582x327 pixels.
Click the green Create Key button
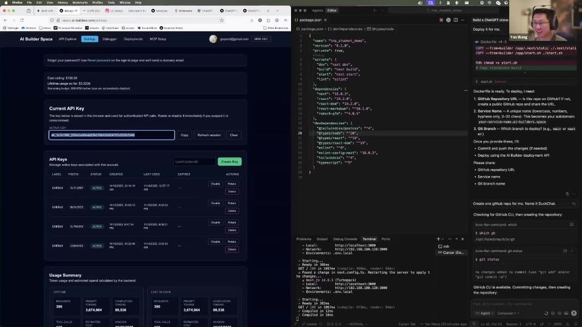pos(229,162)
